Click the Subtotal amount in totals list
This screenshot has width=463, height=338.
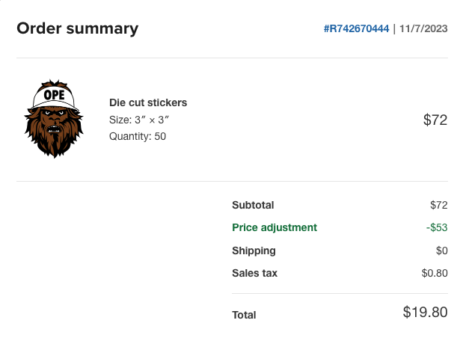(x=438, y=205)
